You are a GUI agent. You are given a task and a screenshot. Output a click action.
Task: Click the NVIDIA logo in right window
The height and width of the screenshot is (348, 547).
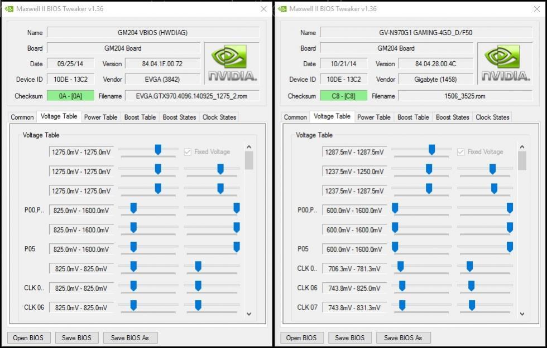tap(505, 63)
